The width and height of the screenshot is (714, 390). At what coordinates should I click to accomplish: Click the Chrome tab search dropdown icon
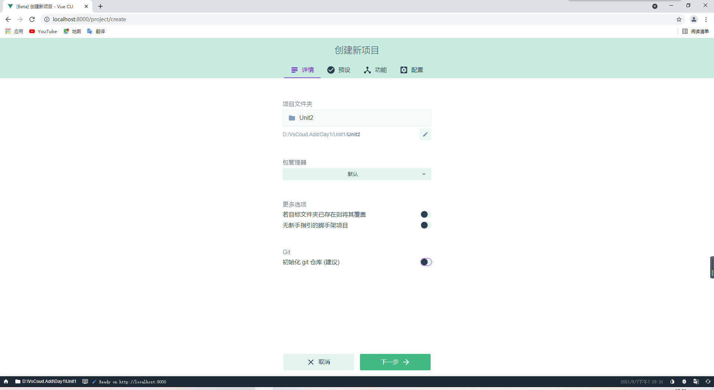coord(655,6)
